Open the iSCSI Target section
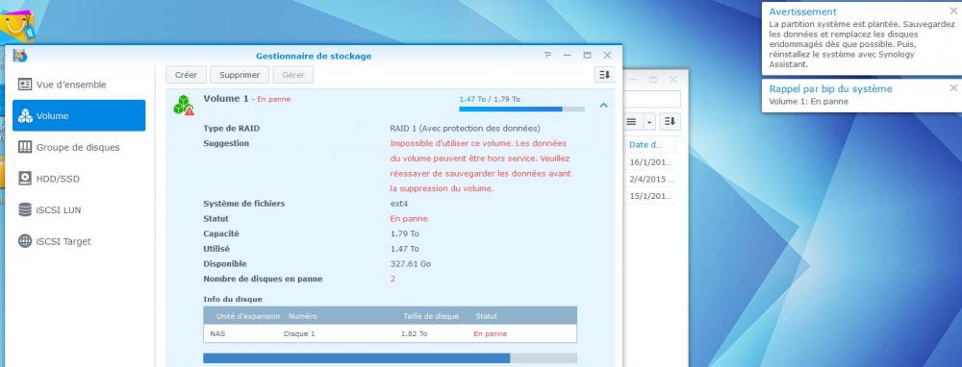 pyautogui.click(x=79, y=241)
